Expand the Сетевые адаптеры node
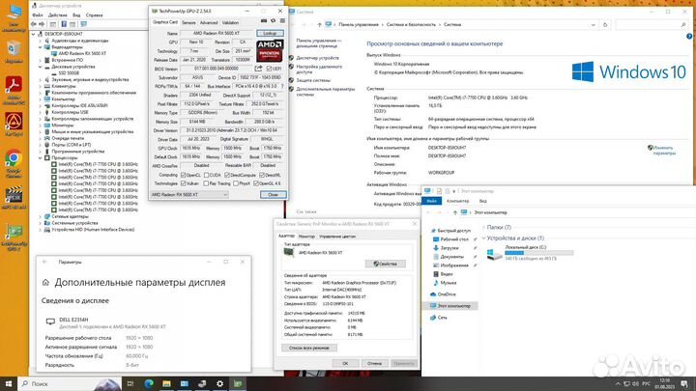 41,216
